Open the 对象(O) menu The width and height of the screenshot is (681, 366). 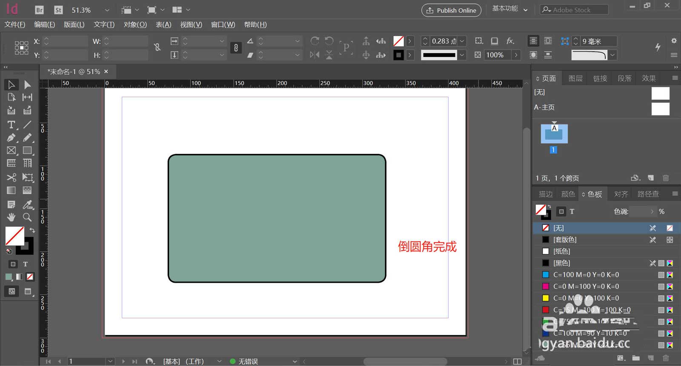click(x=135, y=25)
